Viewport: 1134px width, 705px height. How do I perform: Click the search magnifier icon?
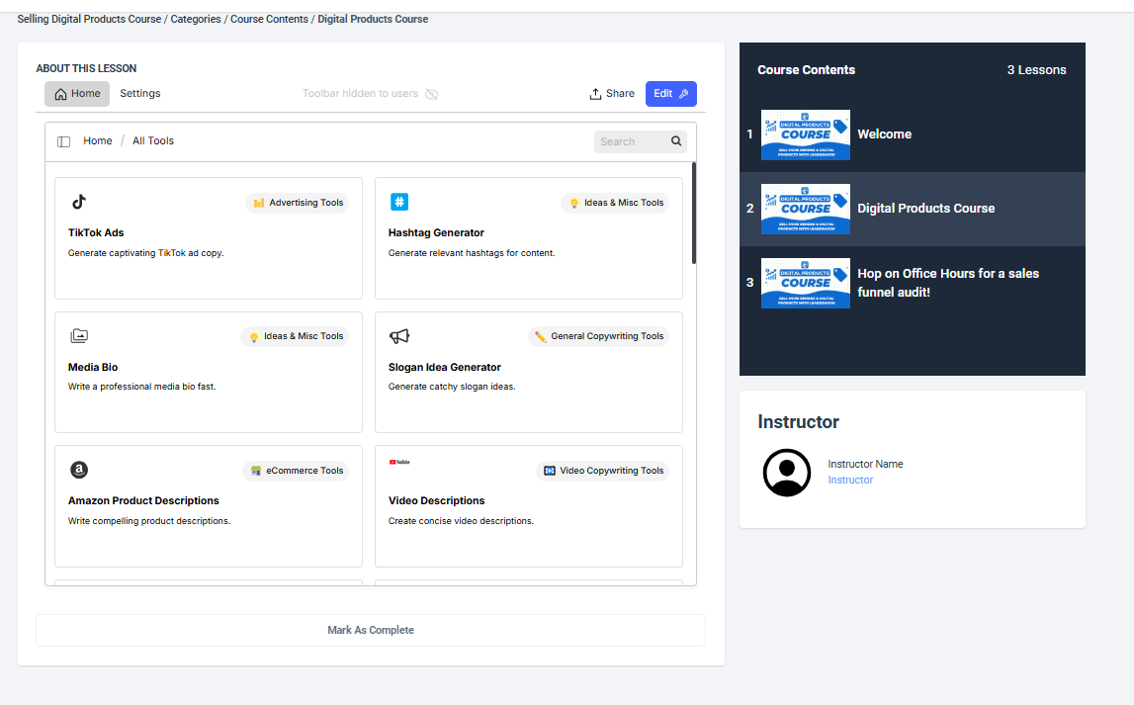676,141
